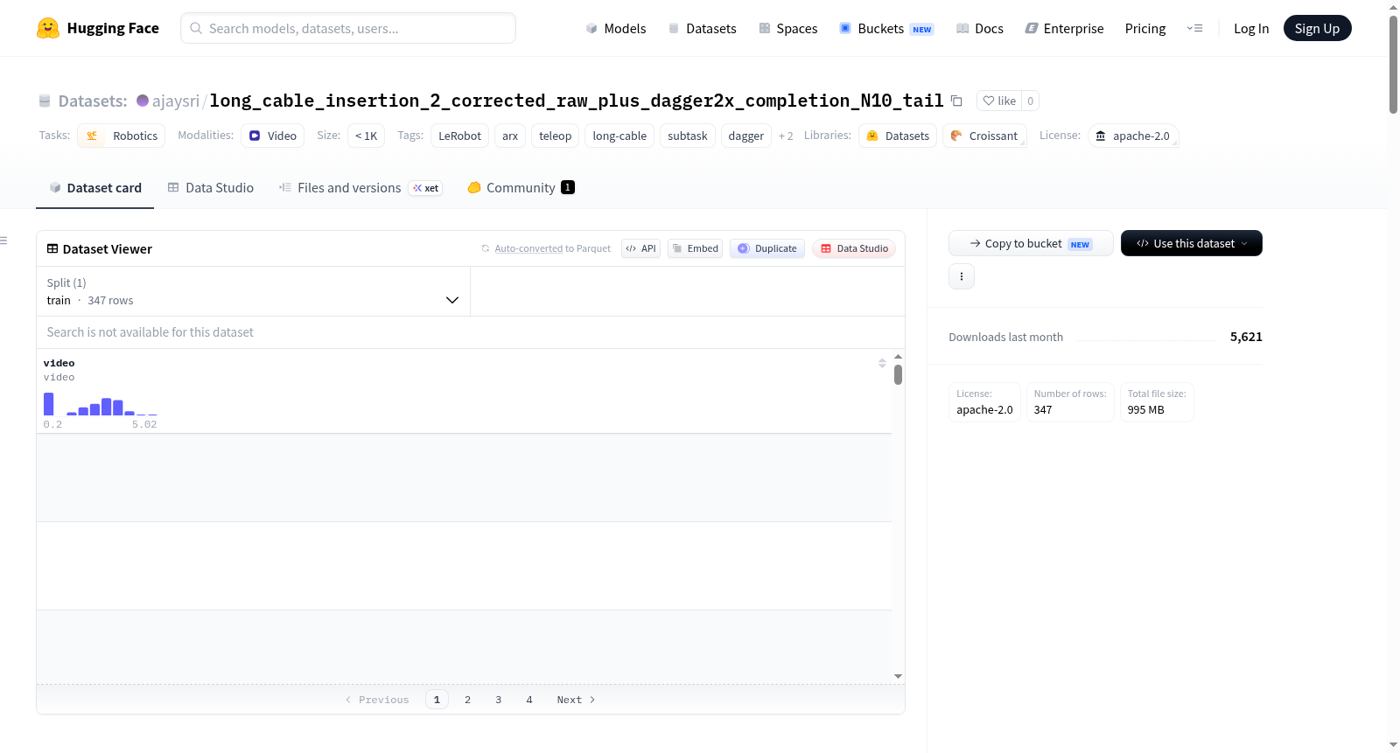
Task: Click the Embed button
Action: [x=696, y=248]
